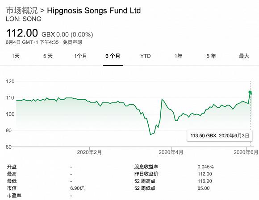259x200 pixels.
Task: Click the green data point marker on chart
Action: pyautogui.click(x=250, y=92)
